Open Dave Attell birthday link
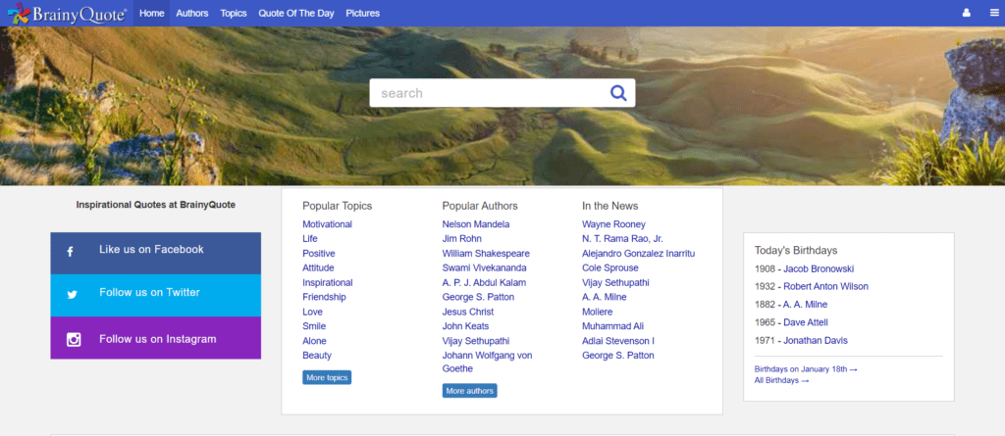The width and height of the screenshot is (1005, 436). pos(806,322)
